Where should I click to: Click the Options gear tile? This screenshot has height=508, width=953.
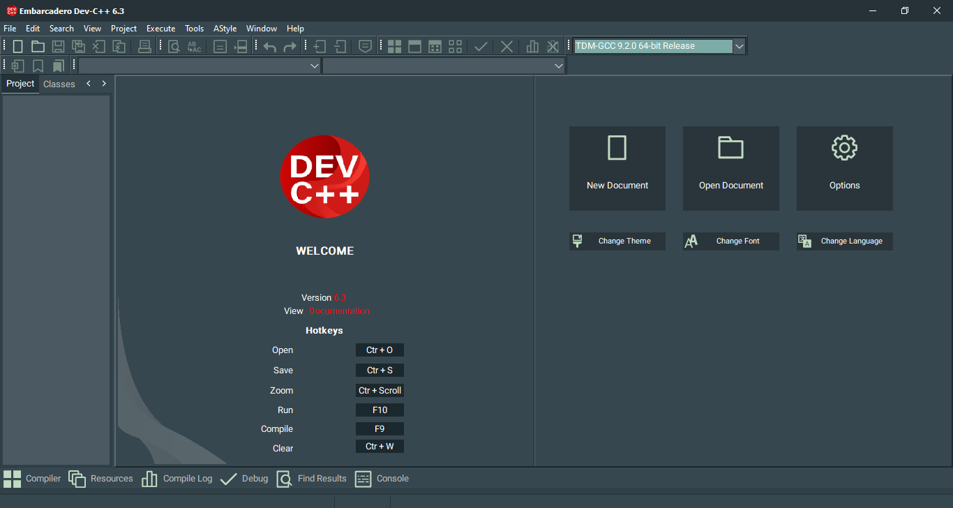pos(845,168)
